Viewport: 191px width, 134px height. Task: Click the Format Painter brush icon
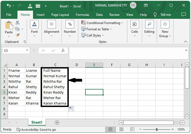coord(17,35)
